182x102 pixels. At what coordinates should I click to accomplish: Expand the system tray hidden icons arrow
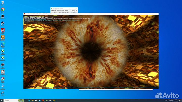click(165, 100)
